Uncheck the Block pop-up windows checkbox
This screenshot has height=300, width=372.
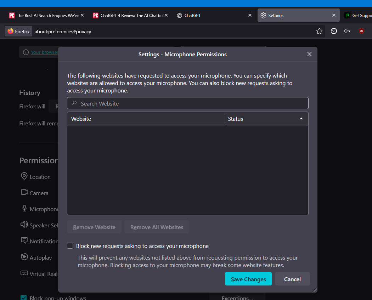pos(24,298)
